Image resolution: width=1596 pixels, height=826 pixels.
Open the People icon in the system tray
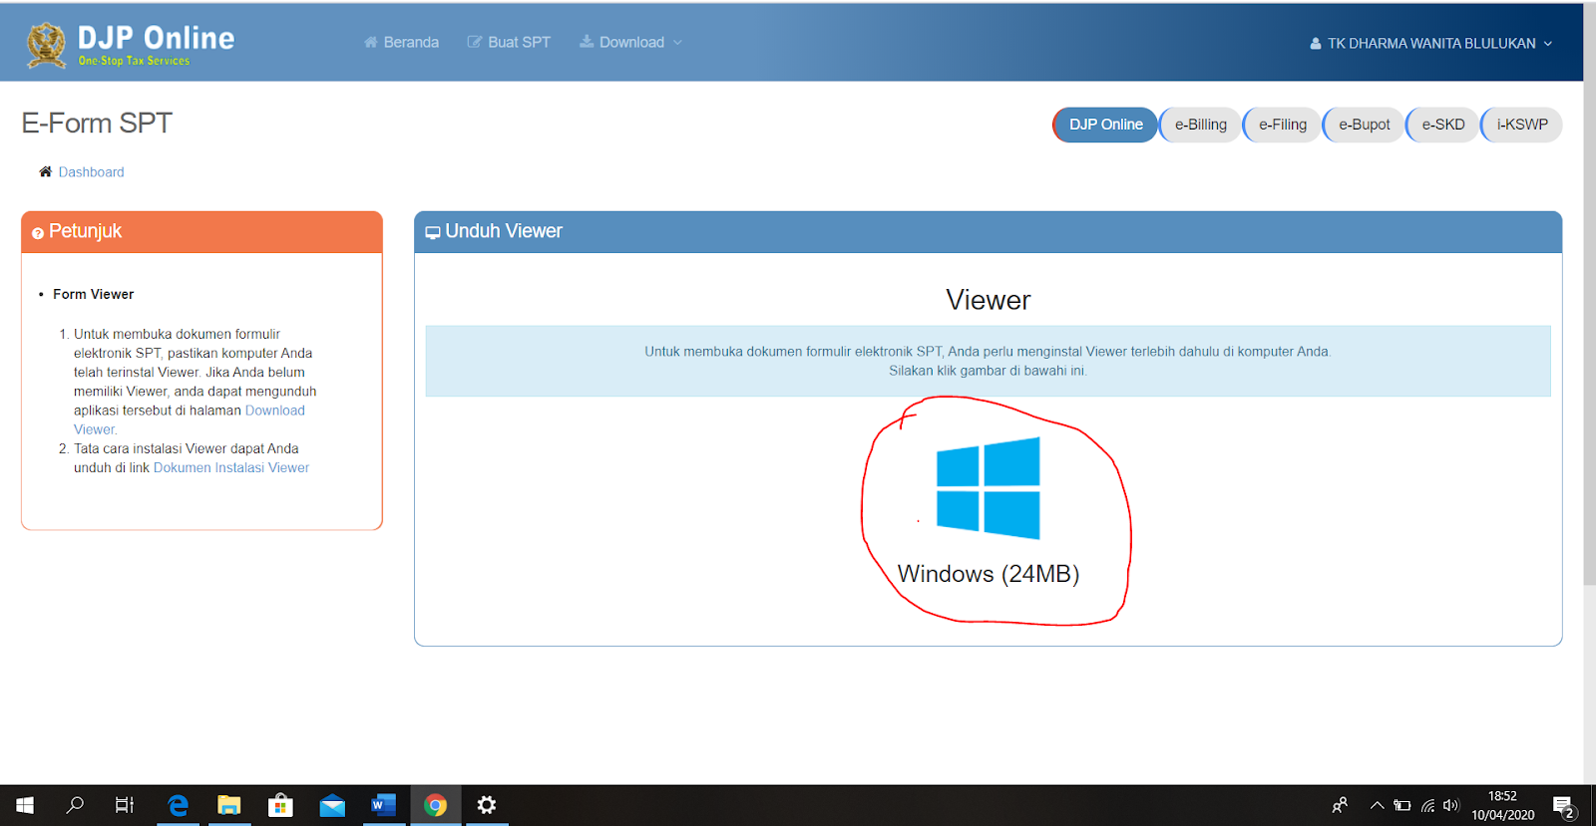(1340, 805)
